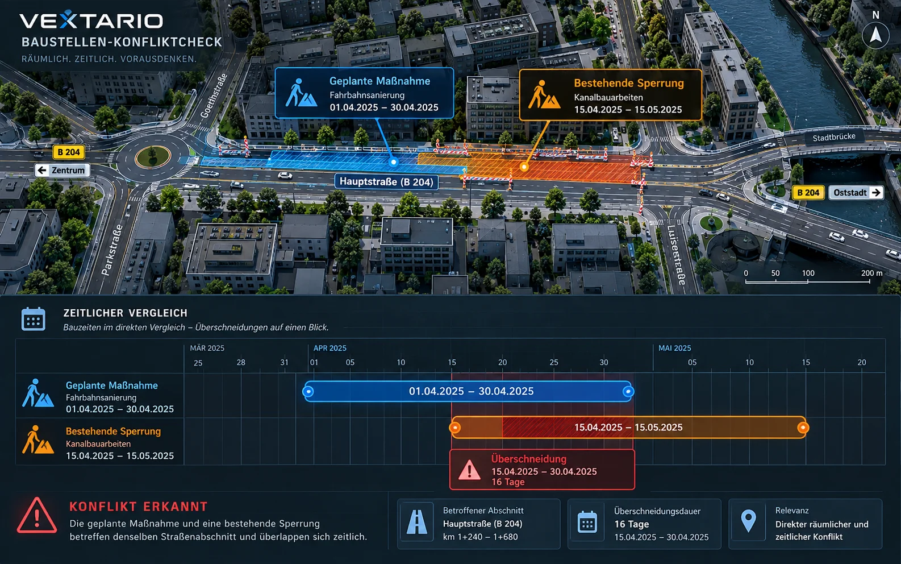
Task: Click the orange worker icon in the timeline Bestehende Sperrung row
Action: (x=37, y=439)
